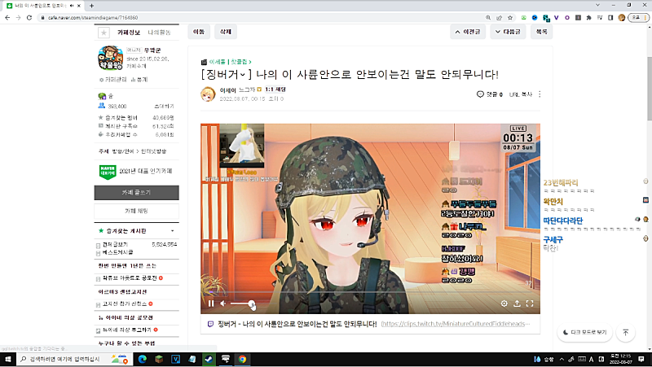
Task: Click the scroll-to-top arrow button
Action: [625, 332]
